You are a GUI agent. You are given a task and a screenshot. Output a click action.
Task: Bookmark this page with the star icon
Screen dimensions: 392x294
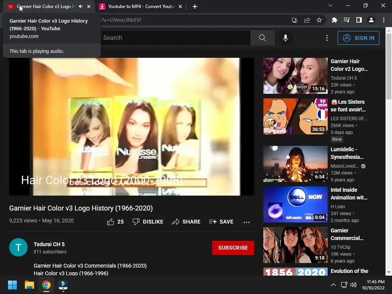[319, 20]
